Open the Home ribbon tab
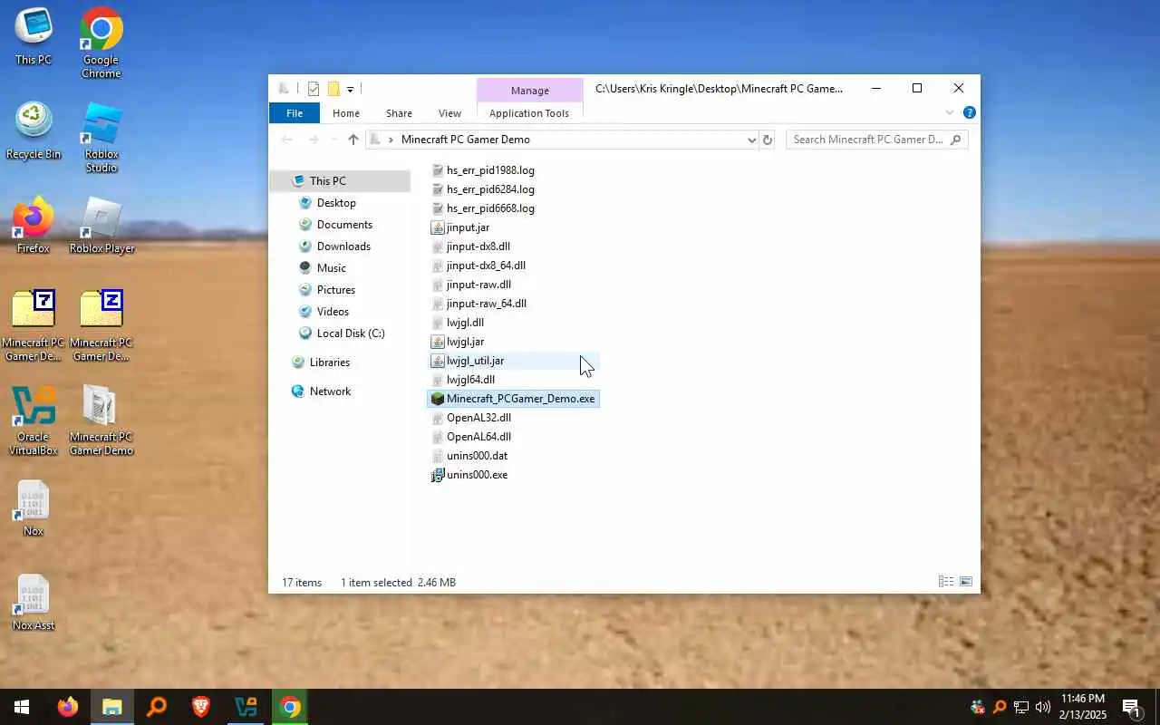The width and height of the screenshot is (1160, 725). (x=346, y=113)
